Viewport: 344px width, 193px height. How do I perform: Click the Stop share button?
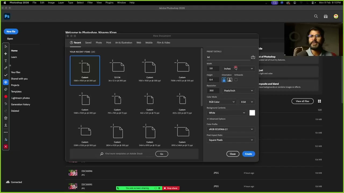tap(171, 188)
